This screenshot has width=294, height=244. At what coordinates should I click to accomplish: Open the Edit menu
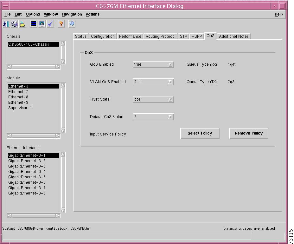tap(18, 14)
